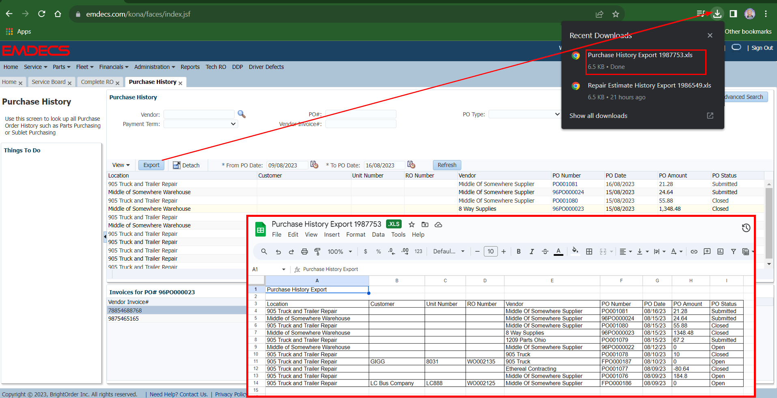
Task: Create a filter with funnel icon
Action: [734, 252]
